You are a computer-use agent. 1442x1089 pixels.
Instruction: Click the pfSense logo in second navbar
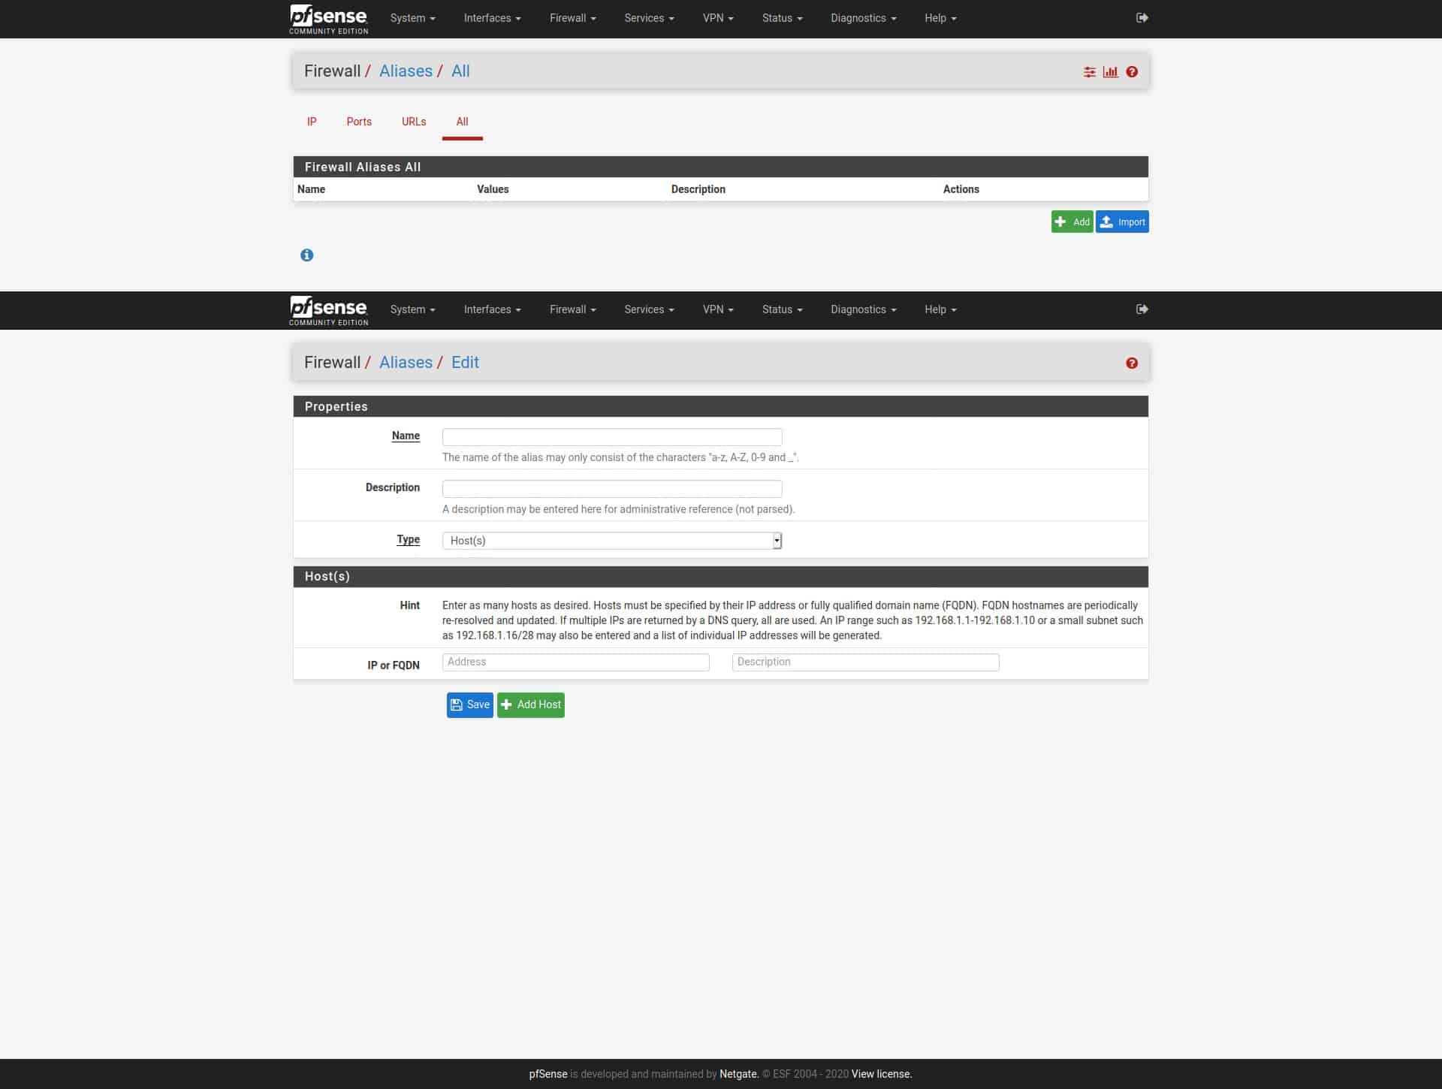tap(328, 310)
